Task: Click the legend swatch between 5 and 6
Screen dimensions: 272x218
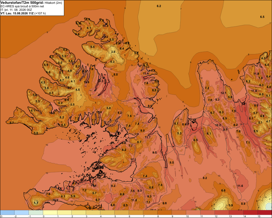Action: pyautogui.click(x=122, y=213)
